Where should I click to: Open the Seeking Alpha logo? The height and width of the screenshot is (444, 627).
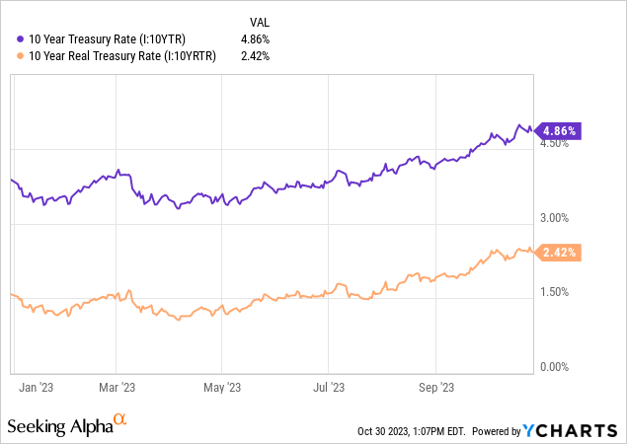click(x=58, y=425)
